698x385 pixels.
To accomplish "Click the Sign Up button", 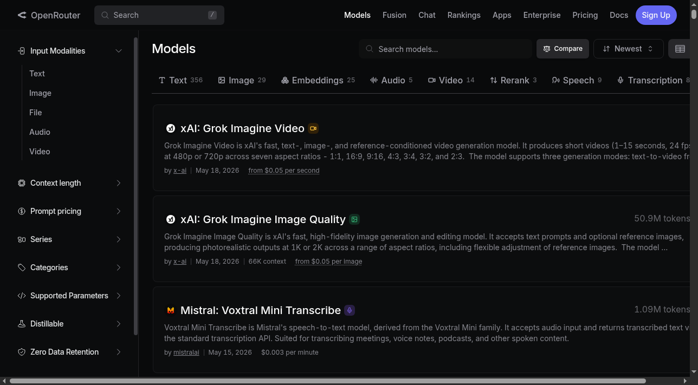I will pos(656,15).
